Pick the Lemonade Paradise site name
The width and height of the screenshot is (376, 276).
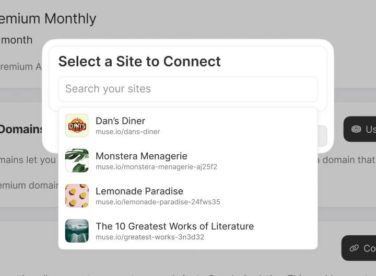139,191
